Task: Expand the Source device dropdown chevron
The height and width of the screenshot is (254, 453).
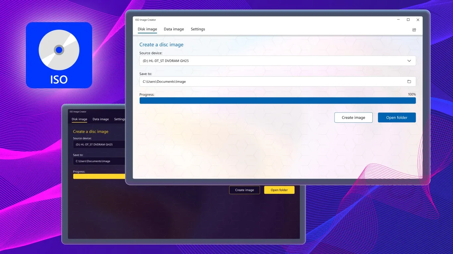Action: pos(409,61)
